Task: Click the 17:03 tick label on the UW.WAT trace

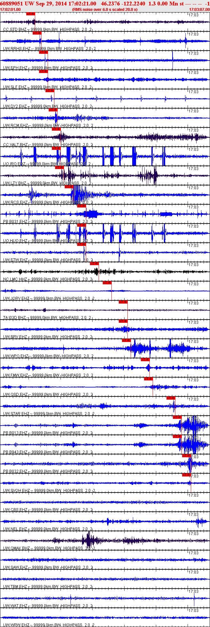Action: (193, 591)
